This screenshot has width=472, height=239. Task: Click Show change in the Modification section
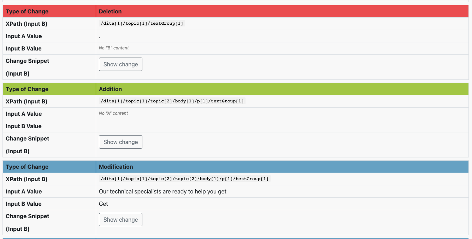[x=120, y=220]
